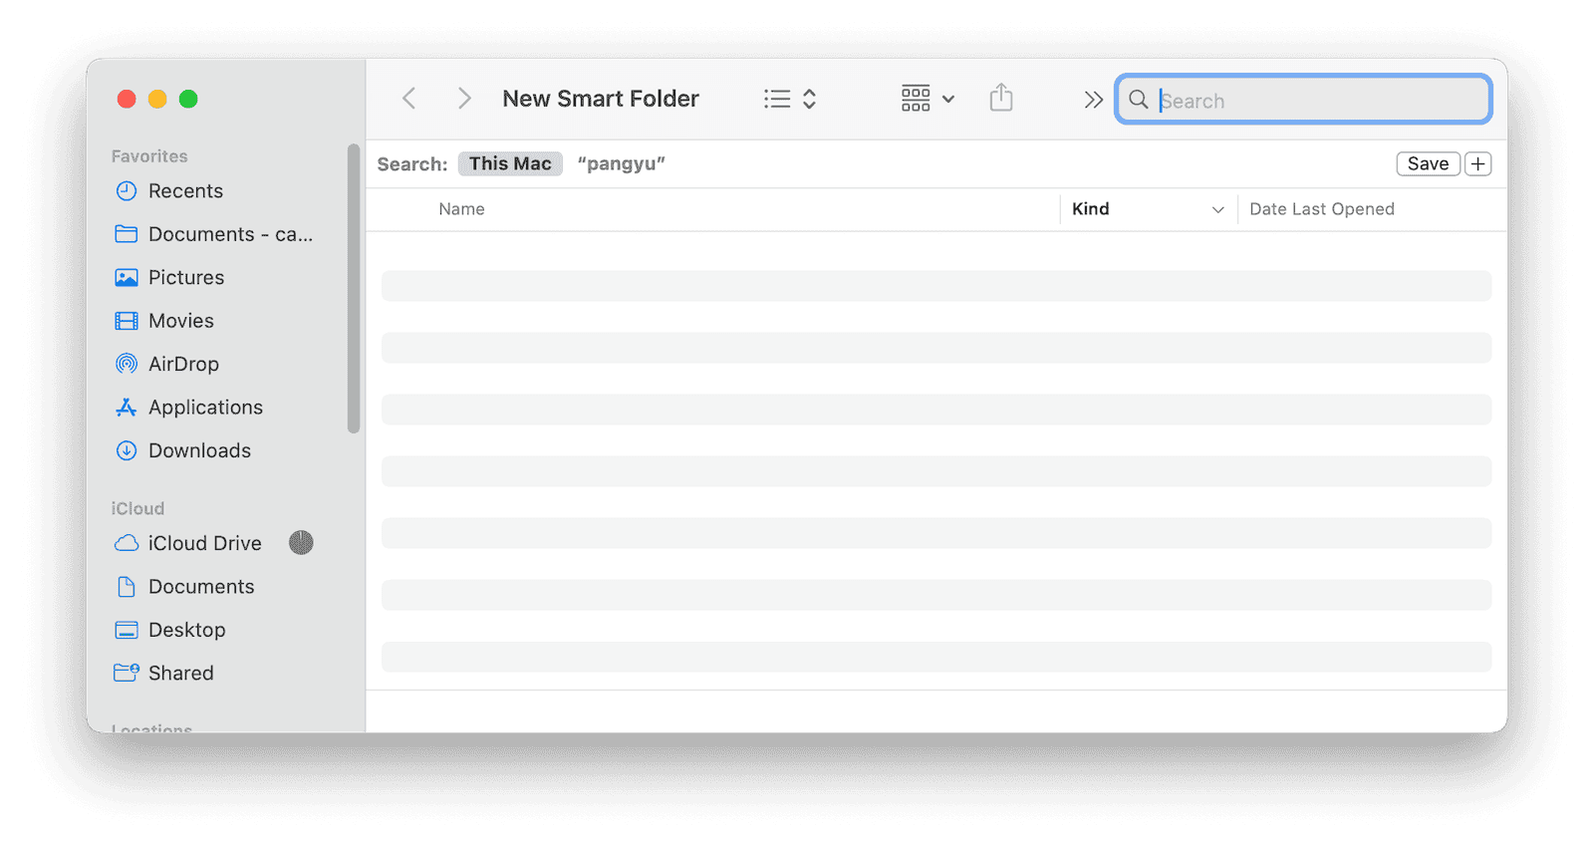Open Pictures in the sidebar

(186, 278)
